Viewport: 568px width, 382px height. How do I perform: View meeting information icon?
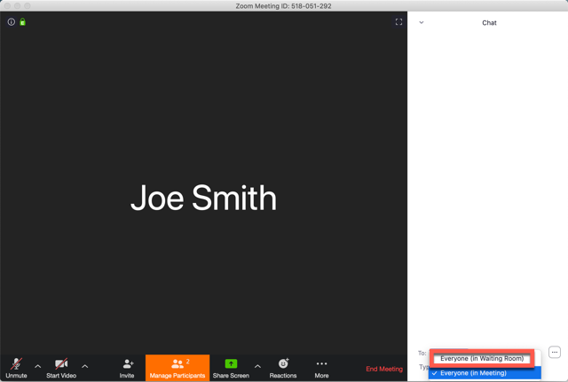(x=12, y=22)
